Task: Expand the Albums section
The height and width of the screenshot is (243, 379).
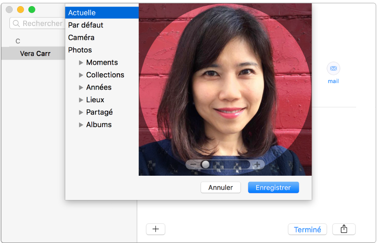Action: click(81, 124)
